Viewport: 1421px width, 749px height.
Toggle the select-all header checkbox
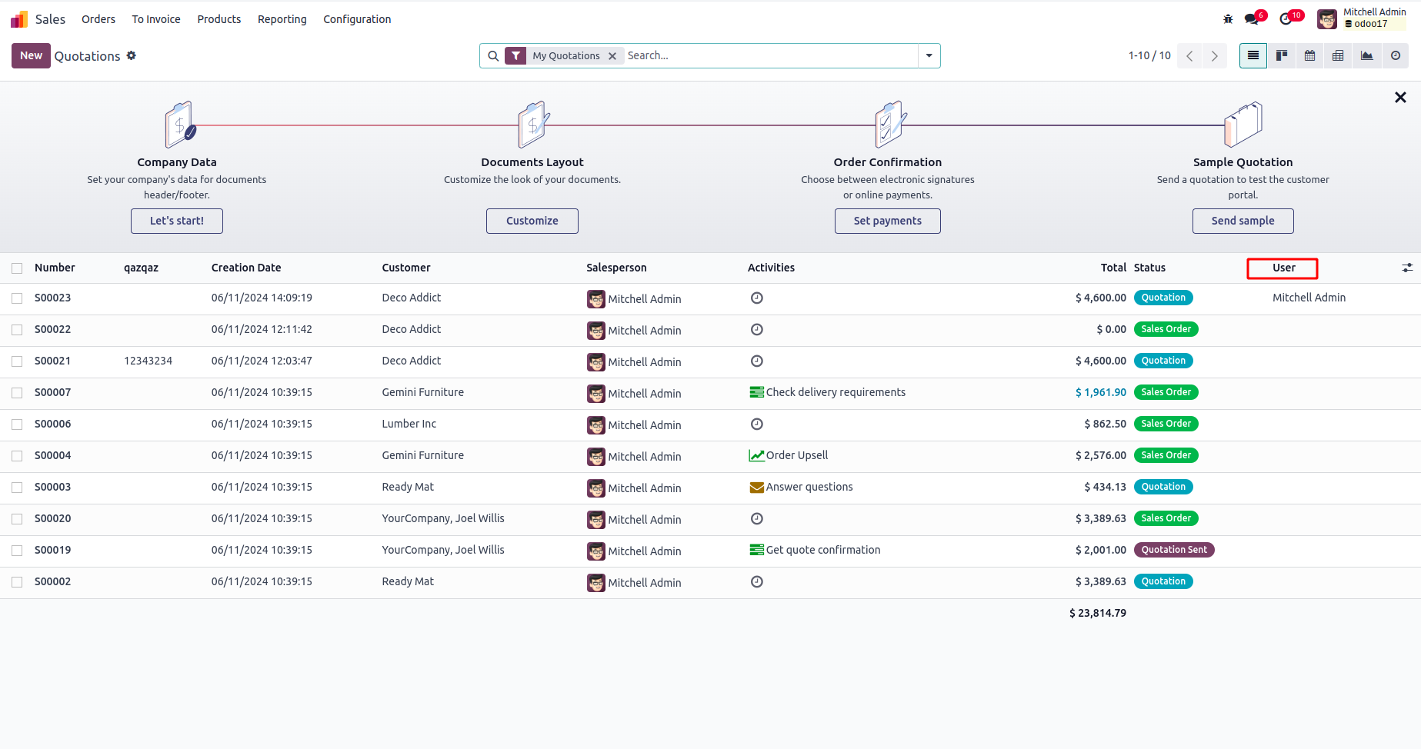(17, 268)
